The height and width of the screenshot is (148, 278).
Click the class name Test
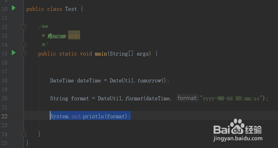pyautogui.click(x=71, y=9)
